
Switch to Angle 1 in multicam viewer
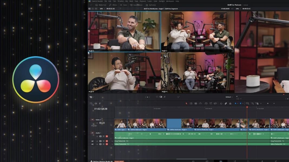[124, 32]
